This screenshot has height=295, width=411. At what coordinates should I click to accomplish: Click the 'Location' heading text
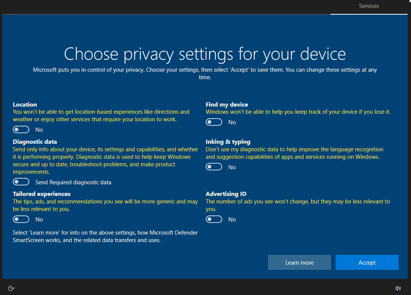(25, 105)
